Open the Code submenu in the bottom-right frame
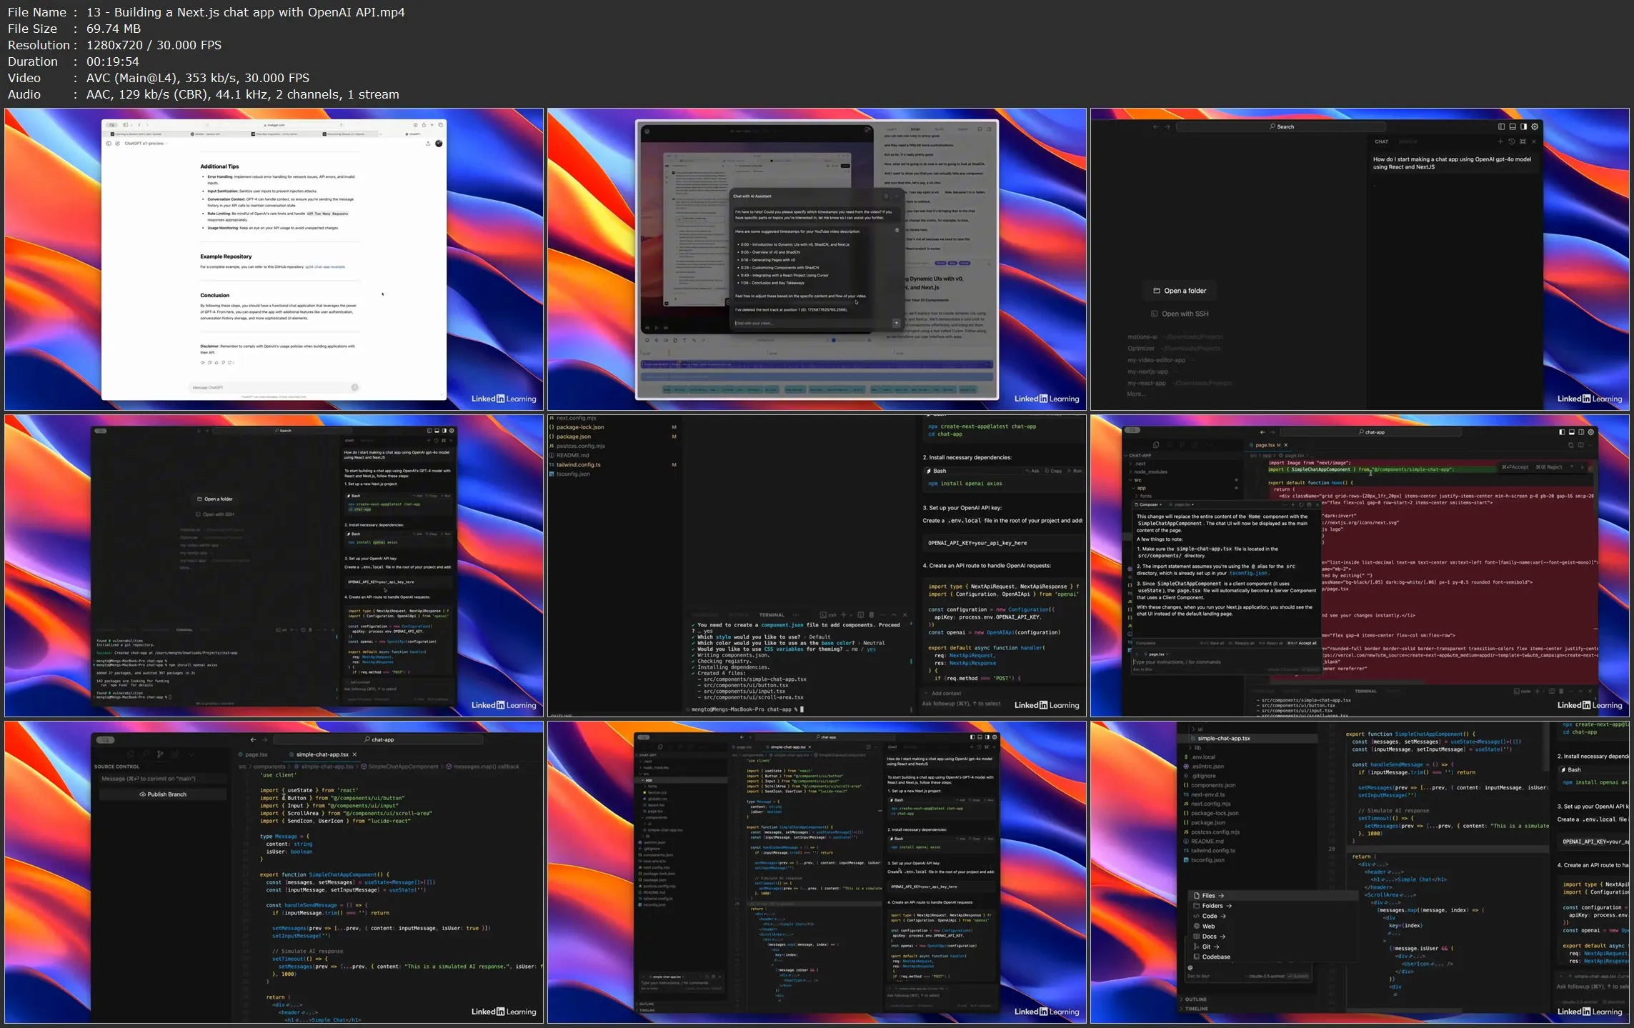 click(x=1209, y=916)
